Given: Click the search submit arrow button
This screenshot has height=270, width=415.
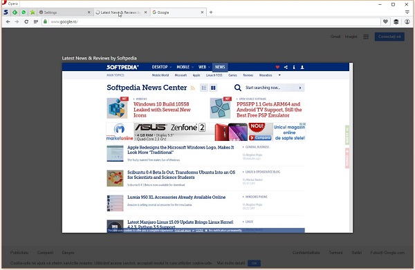Looking at the screenshot, I should (300, 88).
